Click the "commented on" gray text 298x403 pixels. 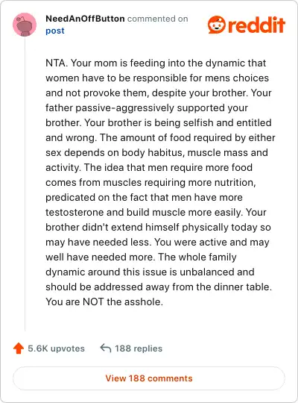coord(158,19)
